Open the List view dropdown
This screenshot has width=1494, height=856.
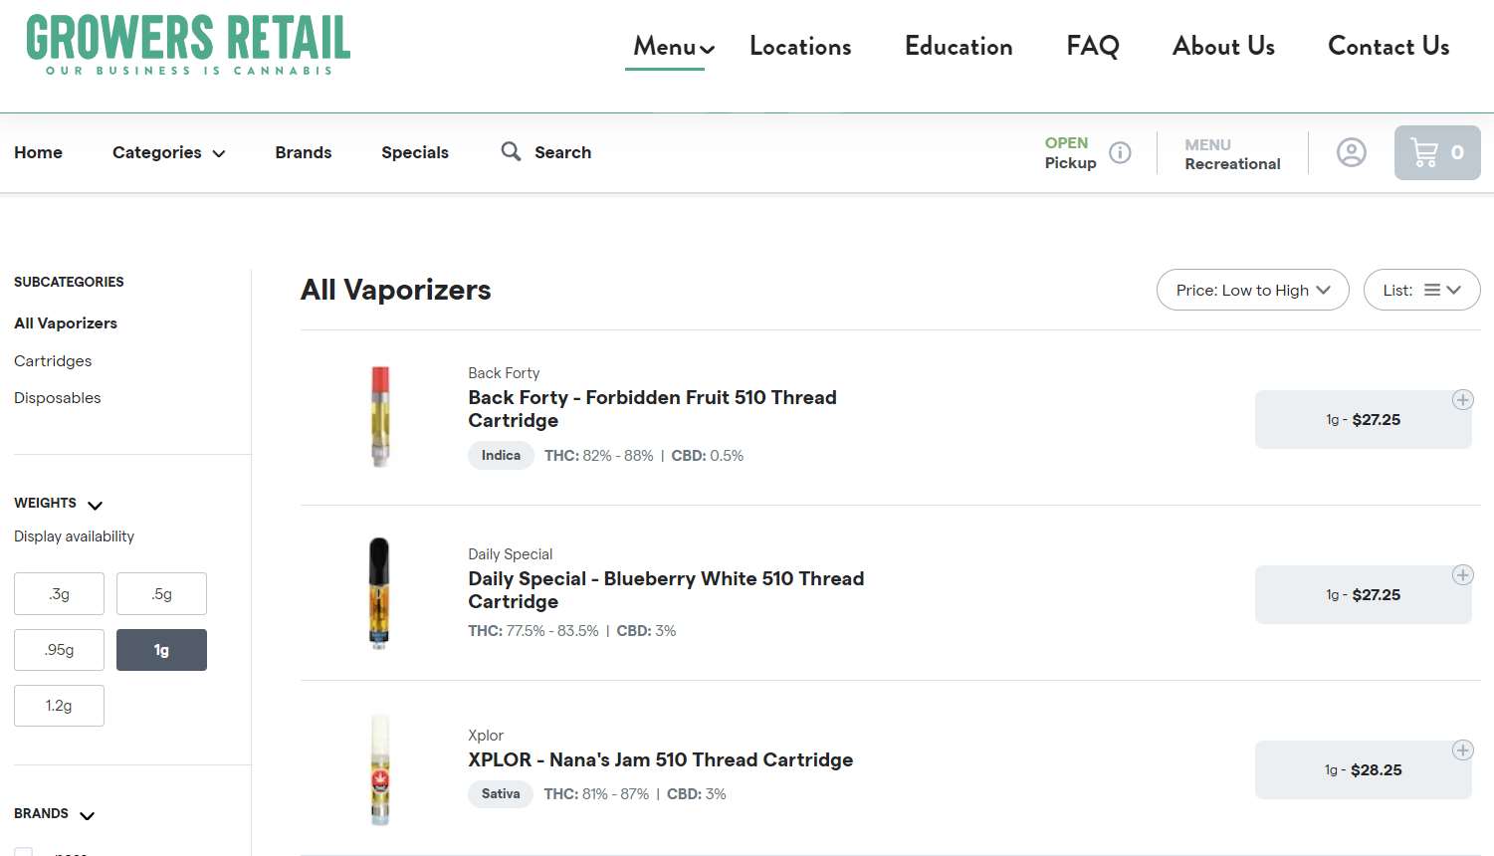[x=1421, y=290]
